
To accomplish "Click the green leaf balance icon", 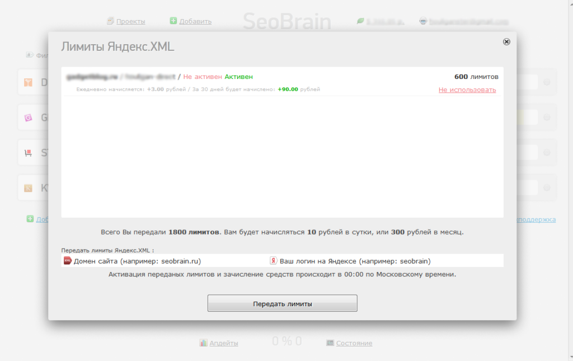I will pos(360,21).
